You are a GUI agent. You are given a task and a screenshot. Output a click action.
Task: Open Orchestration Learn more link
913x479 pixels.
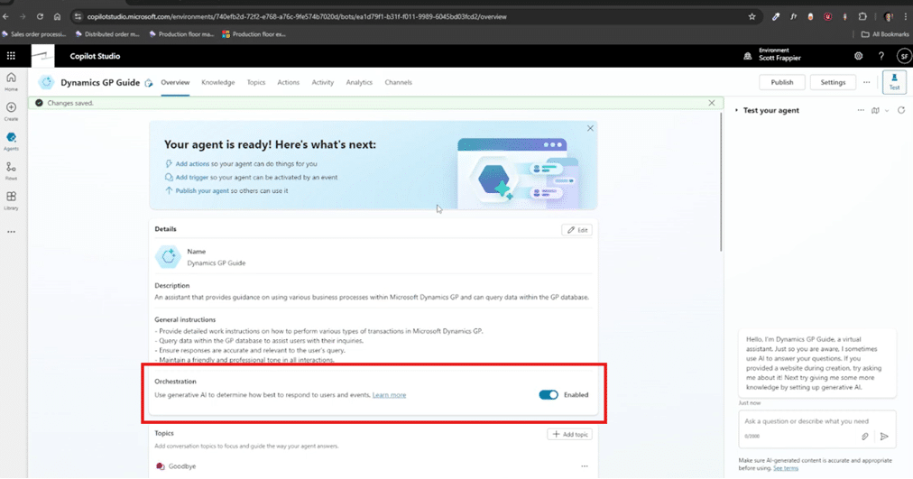389,395
